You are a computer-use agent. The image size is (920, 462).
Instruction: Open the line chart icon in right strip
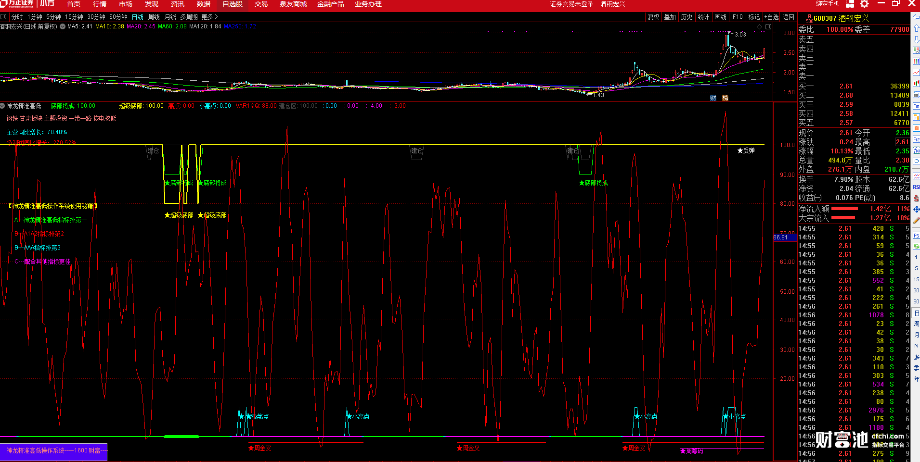[x=916, y=72]
